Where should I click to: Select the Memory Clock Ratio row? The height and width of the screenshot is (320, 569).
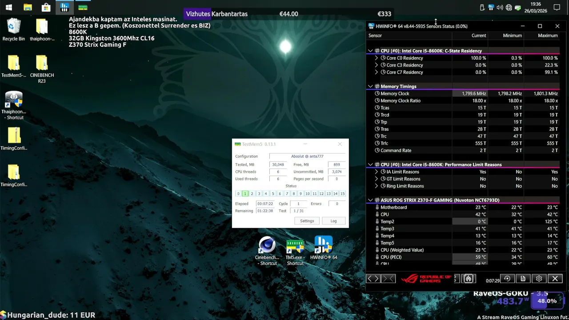(x=463, y=100)
